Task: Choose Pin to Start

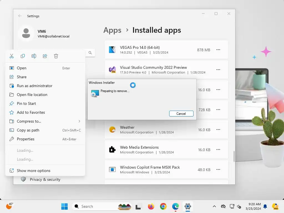Action: click(x=45, y=104)
